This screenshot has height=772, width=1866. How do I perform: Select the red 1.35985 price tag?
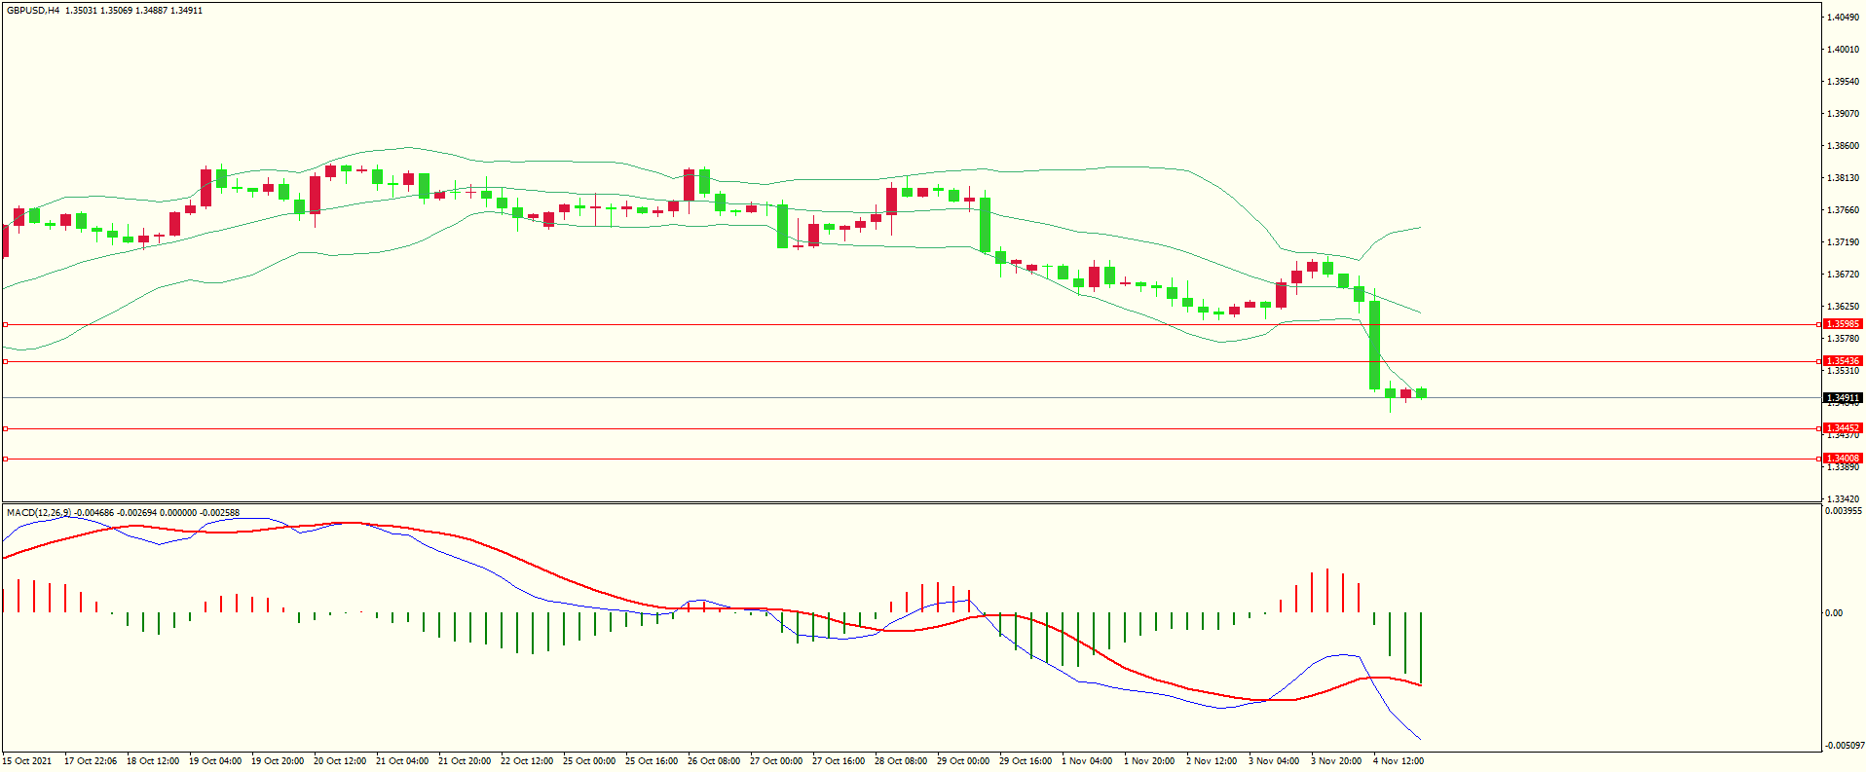pos(1843,324)
